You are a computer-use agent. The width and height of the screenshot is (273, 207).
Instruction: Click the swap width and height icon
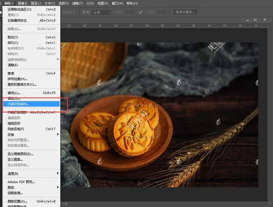[141, 12]
